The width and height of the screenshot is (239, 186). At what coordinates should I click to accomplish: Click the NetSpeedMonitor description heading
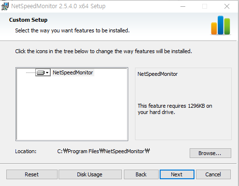(x=157, y=74)
